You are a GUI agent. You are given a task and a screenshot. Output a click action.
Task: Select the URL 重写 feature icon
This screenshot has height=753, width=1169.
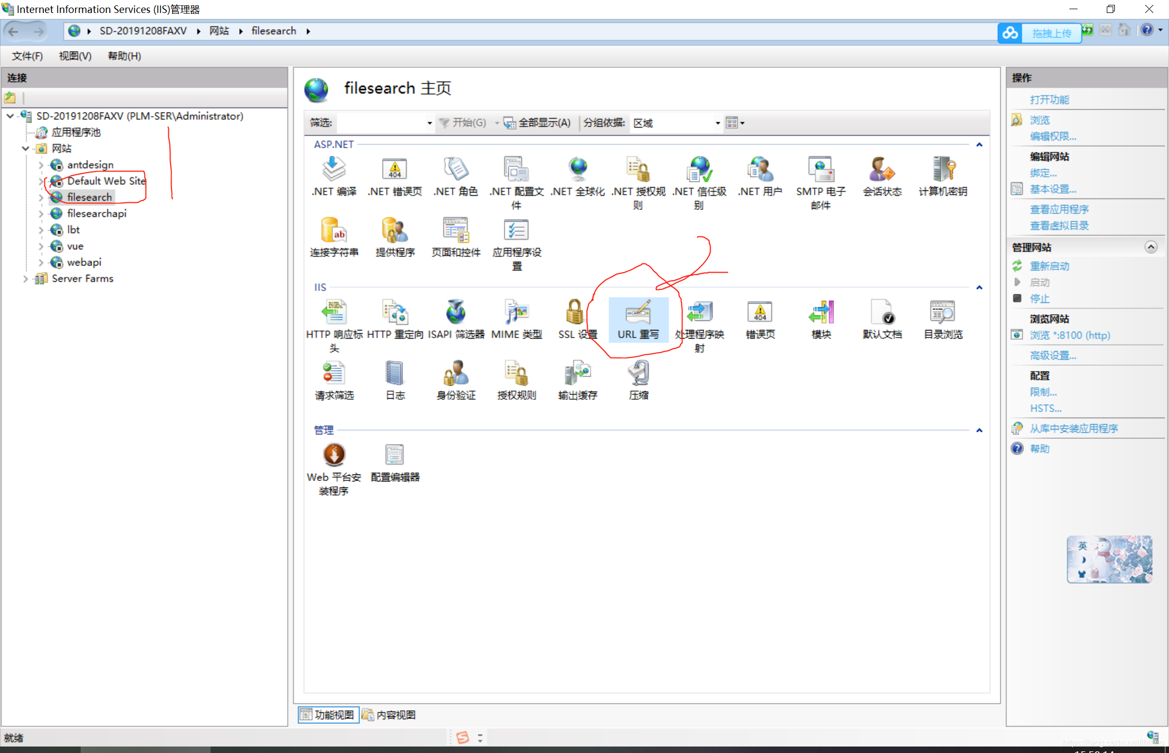click(639, 319)
